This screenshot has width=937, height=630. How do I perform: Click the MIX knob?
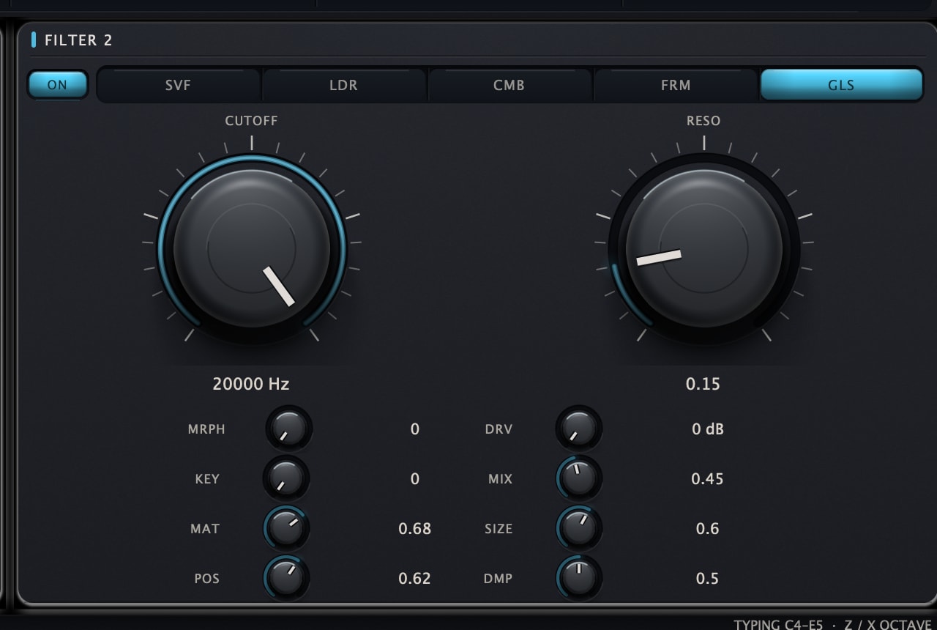pyautogui.click(x=579, y=478)
